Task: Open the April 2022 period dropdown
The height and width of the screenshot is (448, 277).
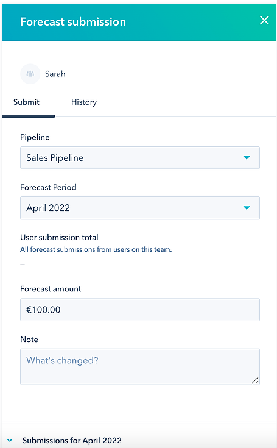Action: click(140, 208)
